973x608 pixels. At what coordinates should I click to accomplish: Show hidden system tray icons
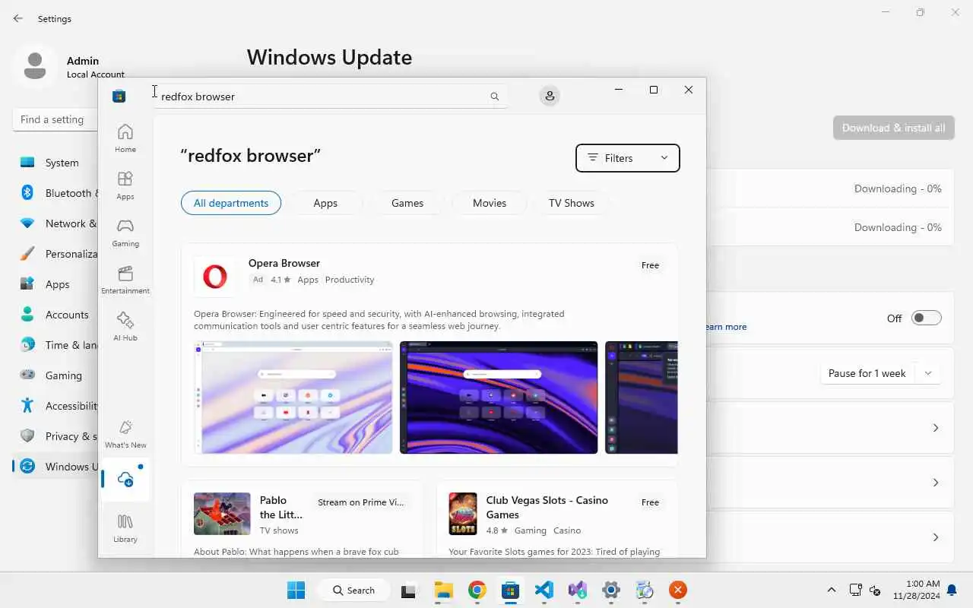[832, 590]
